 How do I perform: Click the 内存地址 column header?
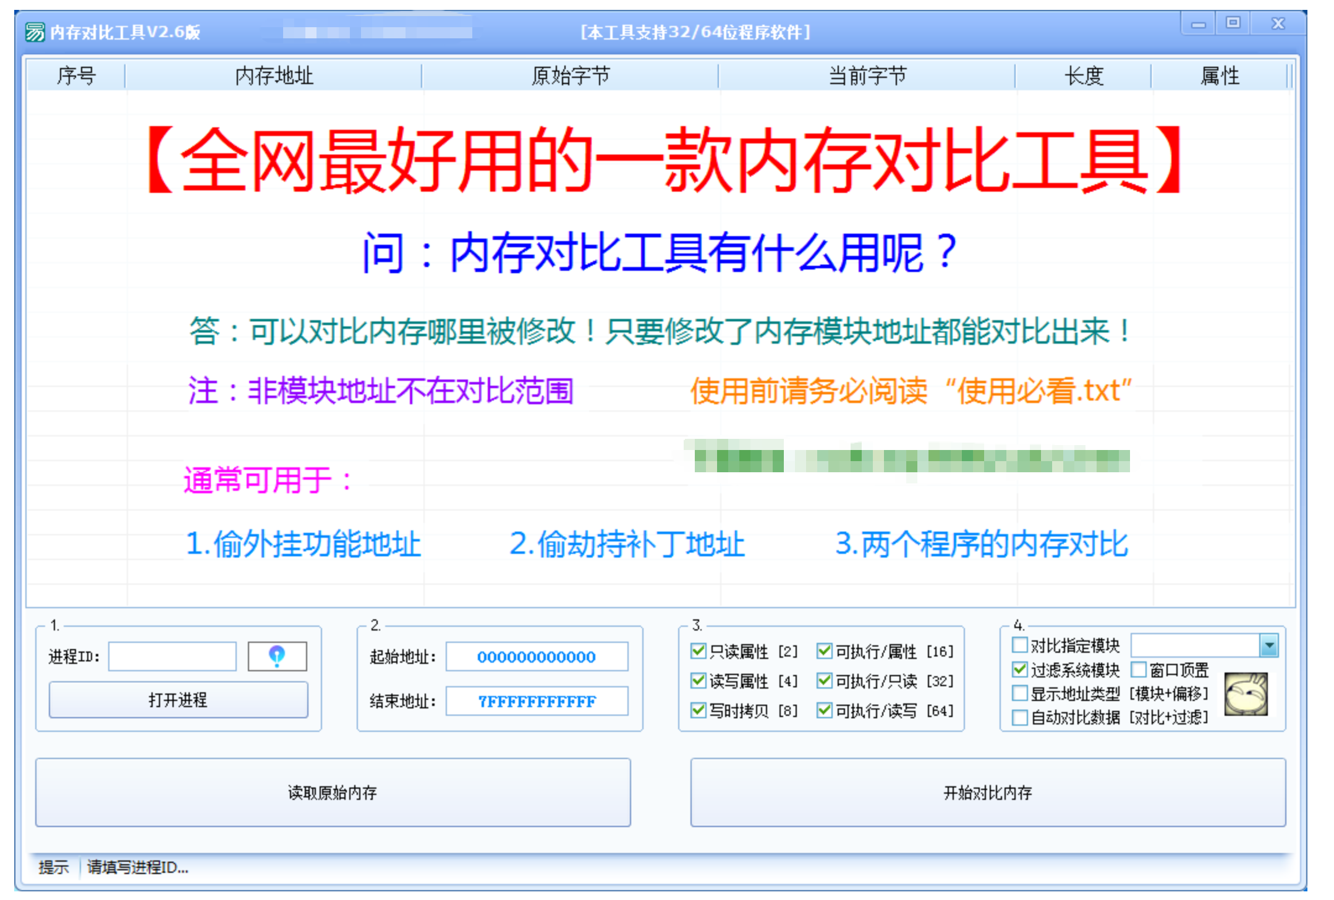(x=274, y=75)
